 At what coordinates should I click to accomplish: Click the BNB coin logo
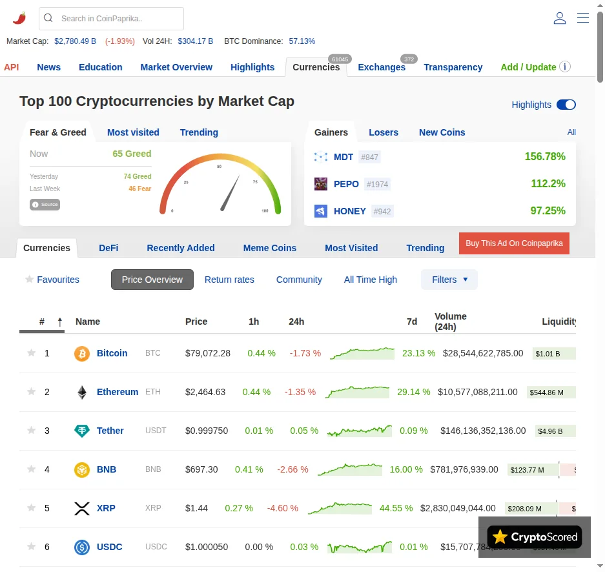click(82, 470)
